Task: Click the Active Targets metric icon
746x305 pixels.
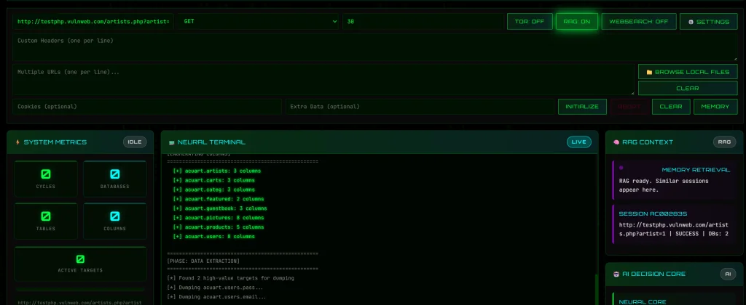Action: (x=80, y=259)
